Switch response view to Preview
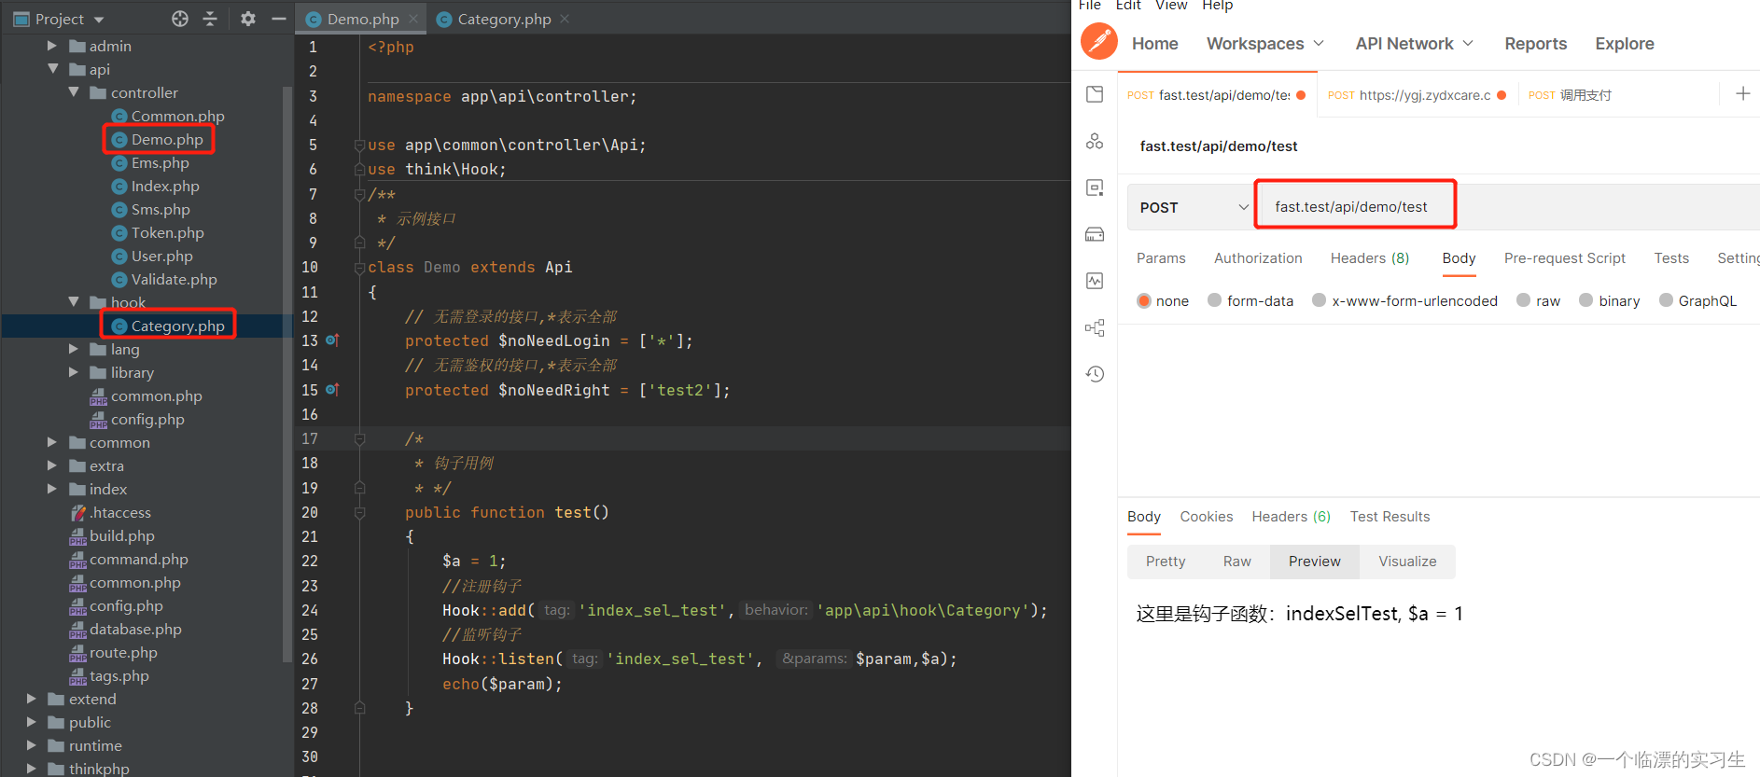Screen dimensions: 1760x777 1314,562
